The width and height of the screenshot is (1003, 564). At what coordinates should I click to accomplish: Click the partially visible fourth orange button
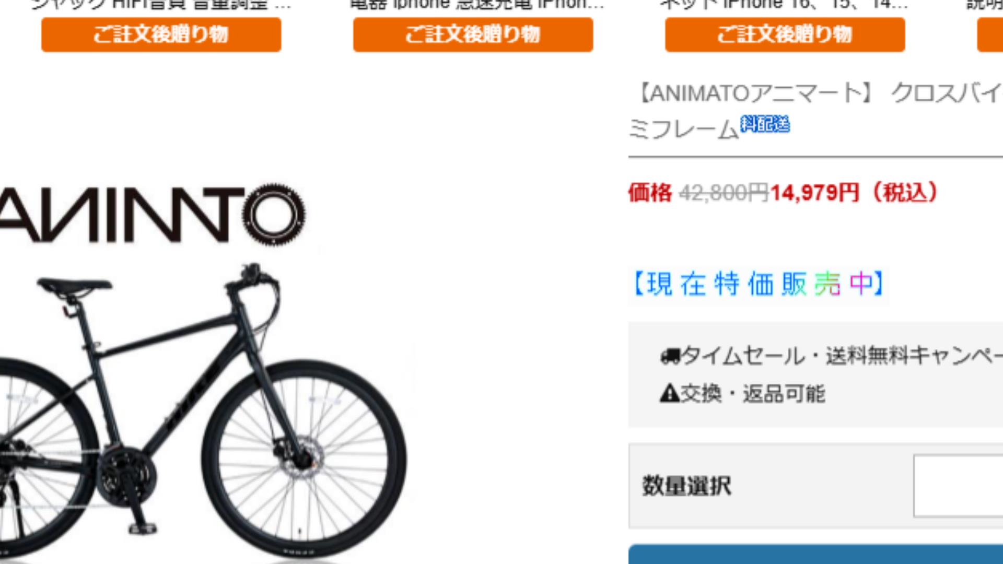(990, 34)
